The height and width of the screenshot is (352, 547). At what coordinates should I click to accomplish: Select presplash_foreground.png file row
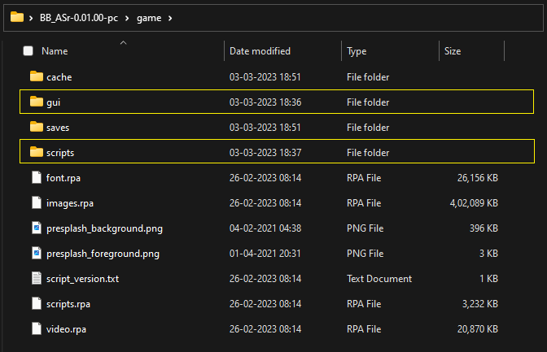(x=103, y=254)
